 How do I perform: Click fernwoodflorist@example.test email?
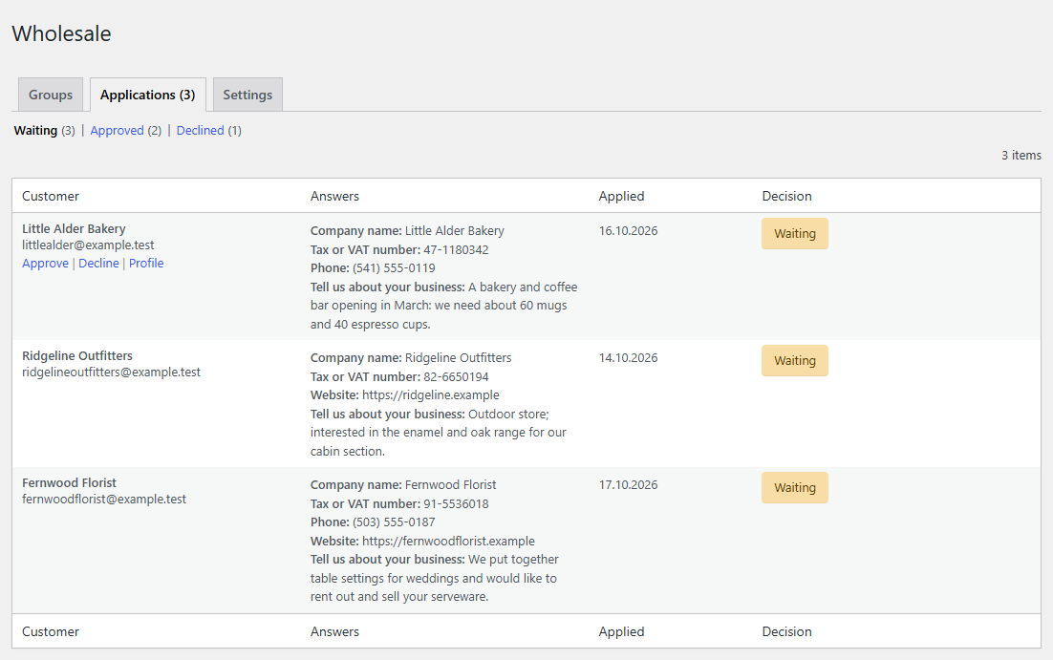point(104,499)
